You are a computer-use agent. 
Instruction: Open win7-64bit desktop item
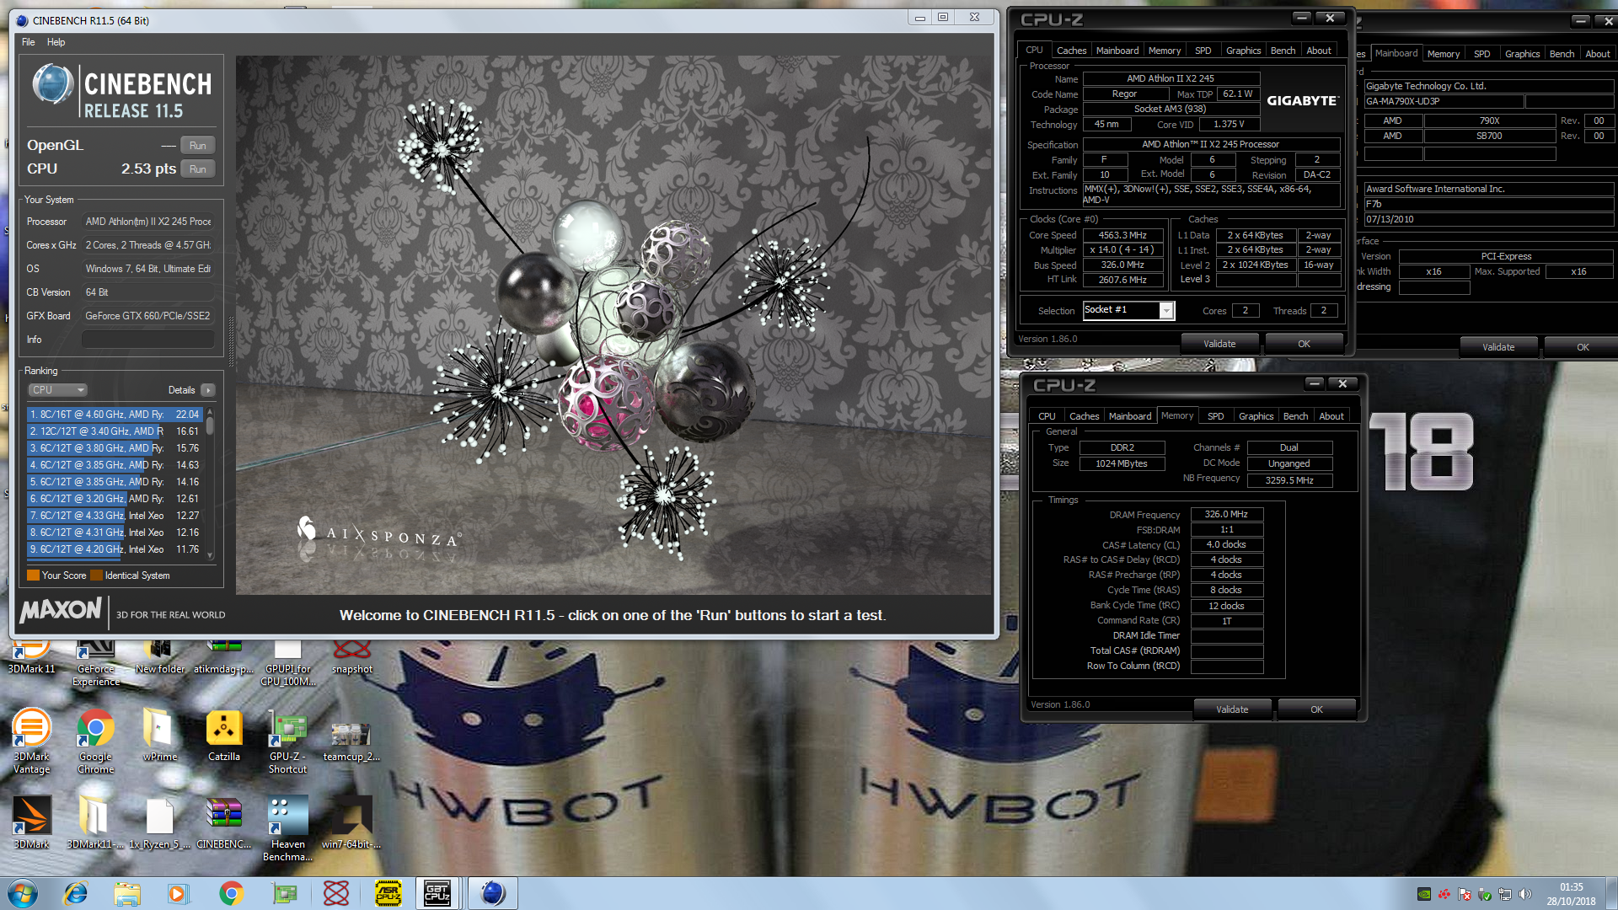point(352,822)
